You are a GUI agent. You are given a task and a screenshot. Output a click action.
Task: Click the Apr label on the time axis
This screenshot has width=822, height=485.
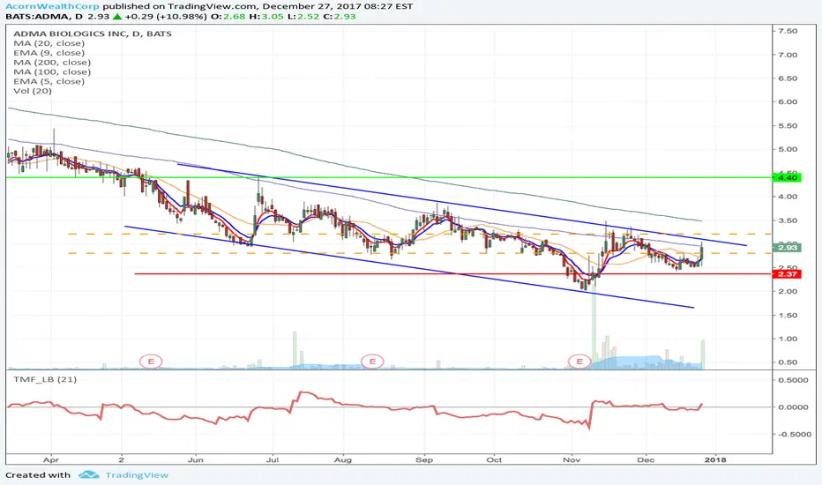51,459
